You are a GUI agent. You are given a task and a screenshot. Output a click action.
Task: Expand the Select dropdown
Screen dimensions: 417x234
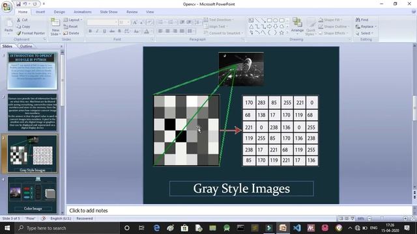364,33
